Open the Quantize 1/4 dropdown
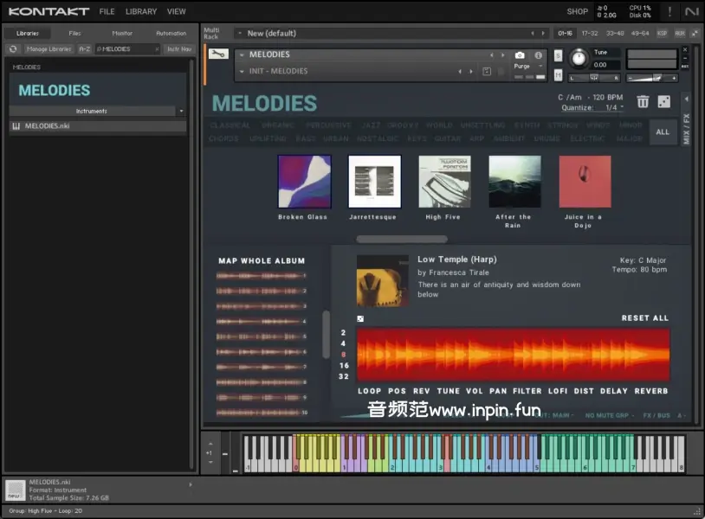Screen dimensions: 705x519 click(613, 108)
